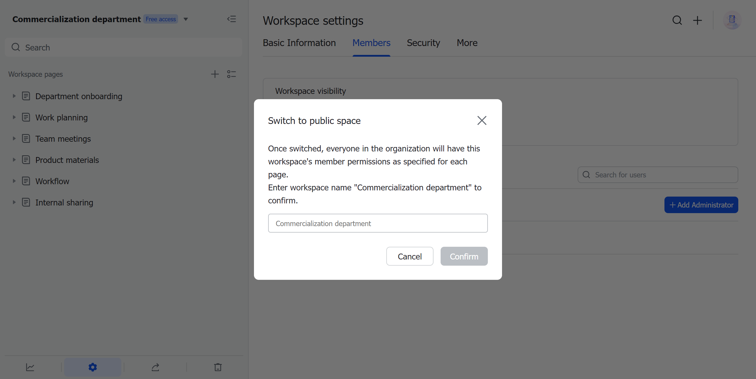Open the Product materials page
This screenshot has height=379, width=756.
[x=67, y=160]
